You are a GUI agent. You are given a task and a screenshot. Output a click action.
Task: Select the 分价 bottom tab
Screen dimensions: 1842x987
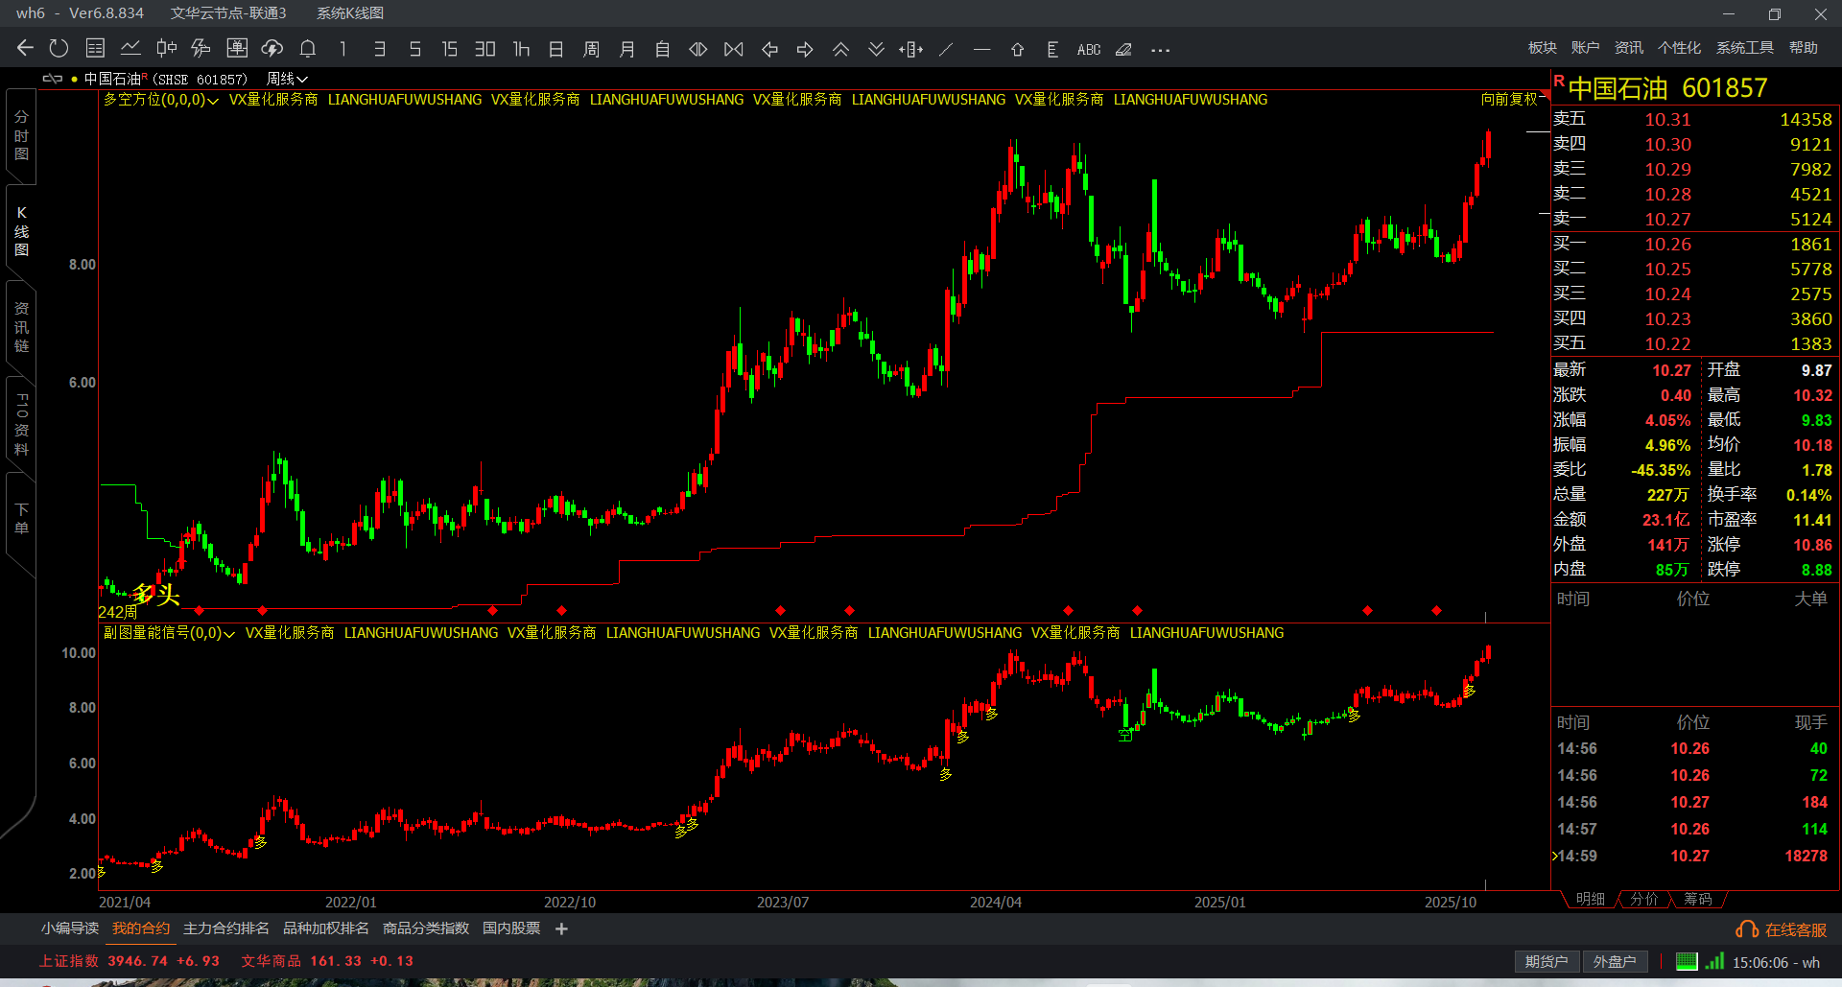[x=1643, y=899]
